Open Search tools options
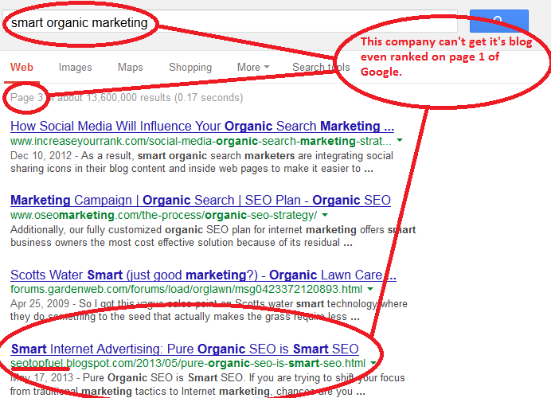Viewport: 551px width, 398px height. point(321,67)
